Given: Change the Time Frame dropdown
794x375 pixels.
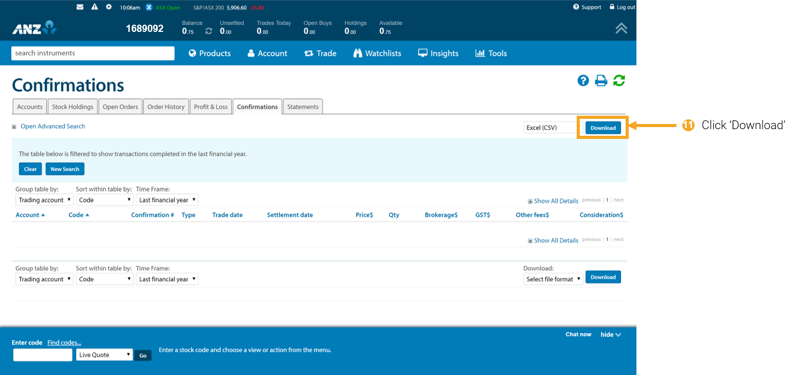Looking at the screenshot, I should point(167,200).
